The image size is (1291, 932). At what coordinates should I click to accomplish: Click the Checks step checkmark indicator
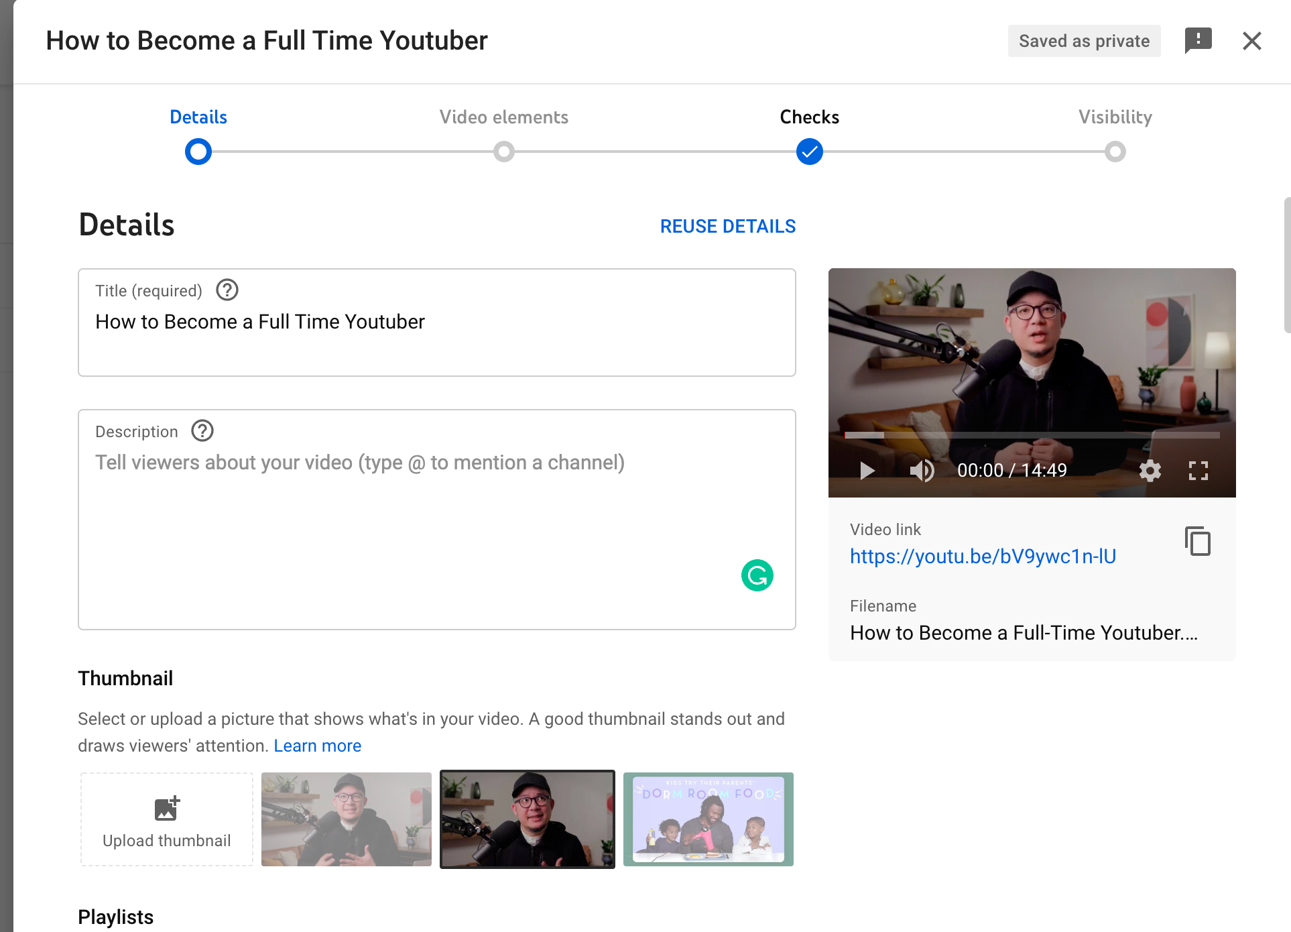point(810,152)
